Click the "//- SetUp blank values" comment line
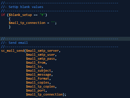 point(22,7)
